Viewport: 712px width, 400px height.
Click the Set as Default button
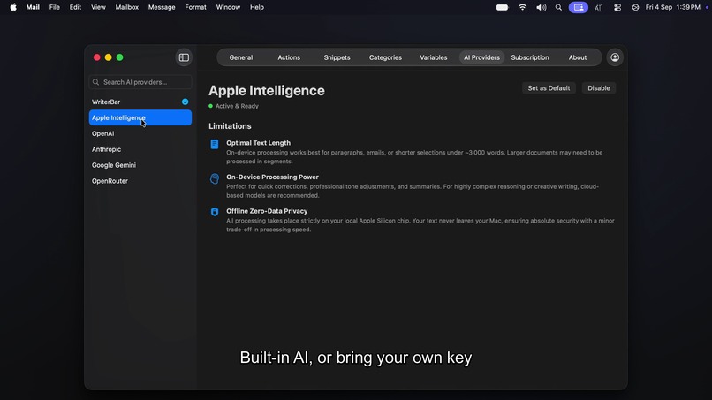549,88
